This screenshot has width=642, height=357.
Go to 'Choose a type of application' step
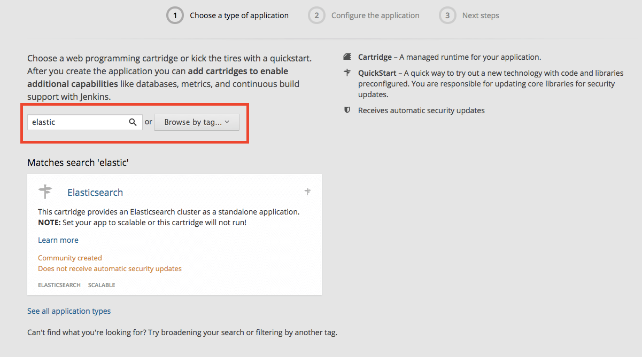[x=239, y=15]
